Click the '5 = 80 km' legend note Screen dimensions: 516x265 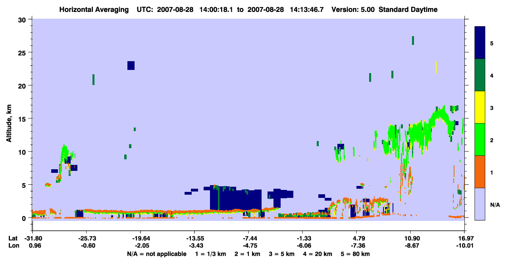(x=355, y=253)
